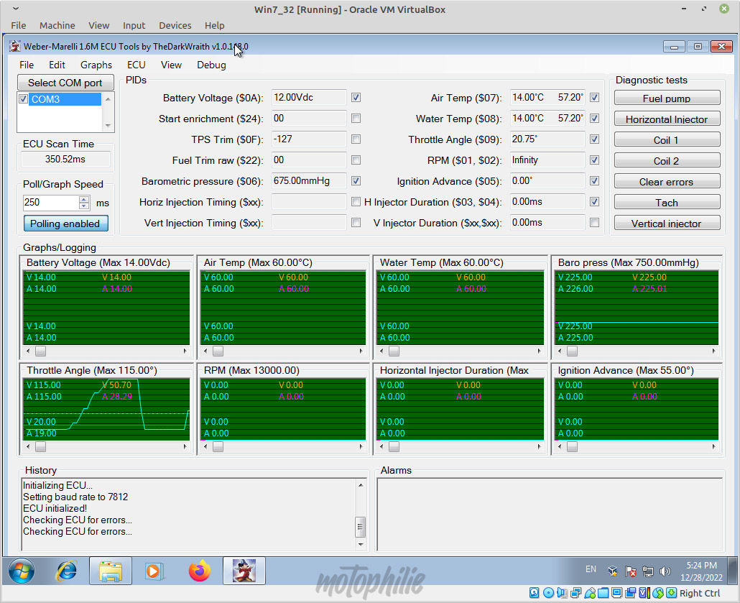Screen dimensions: 740x603
Task: Open the Debug menu
Action: 211,65
